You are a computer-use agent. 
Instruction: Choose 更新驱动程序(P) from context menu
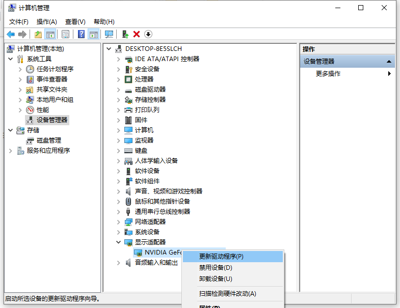coord(221,257)
